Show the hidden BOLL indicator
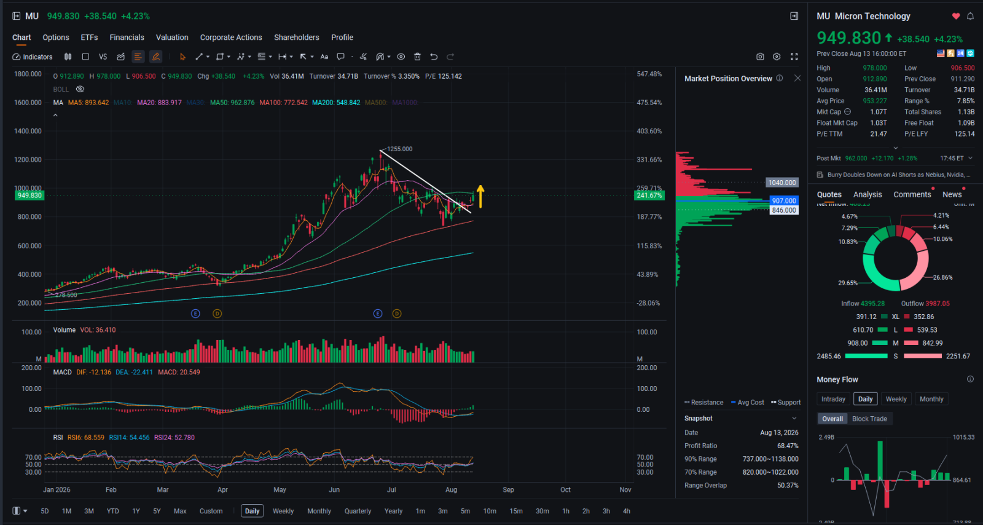This screenshot has width=983, height=525. pyautogui.click(x=80, y=89)
